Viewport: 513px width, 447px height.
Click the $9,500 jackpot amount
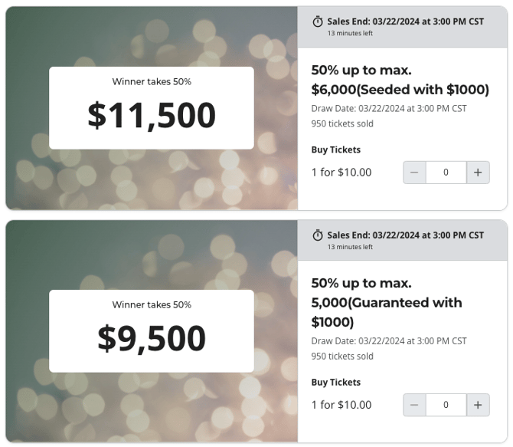152,338
